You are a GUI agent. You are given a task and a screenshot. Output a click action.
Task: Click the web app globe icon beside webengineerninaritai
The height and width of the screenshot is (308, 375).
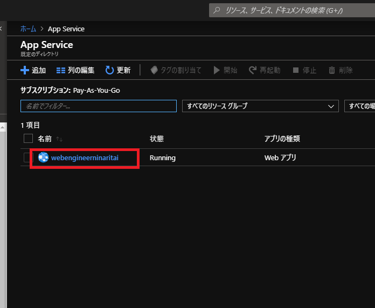coord(43,158)
